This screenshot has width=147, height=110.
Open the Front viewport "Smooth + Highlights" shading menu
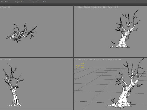tap(93, 7)
